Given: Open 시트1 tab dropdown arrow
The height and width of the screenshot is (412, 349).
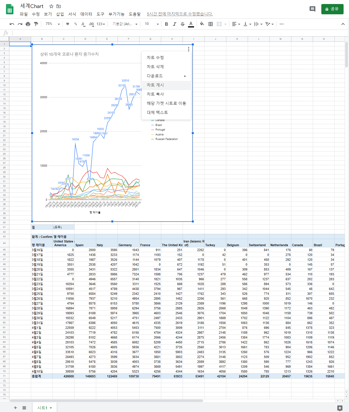Looking at the screenshot, I should point(51,408).
